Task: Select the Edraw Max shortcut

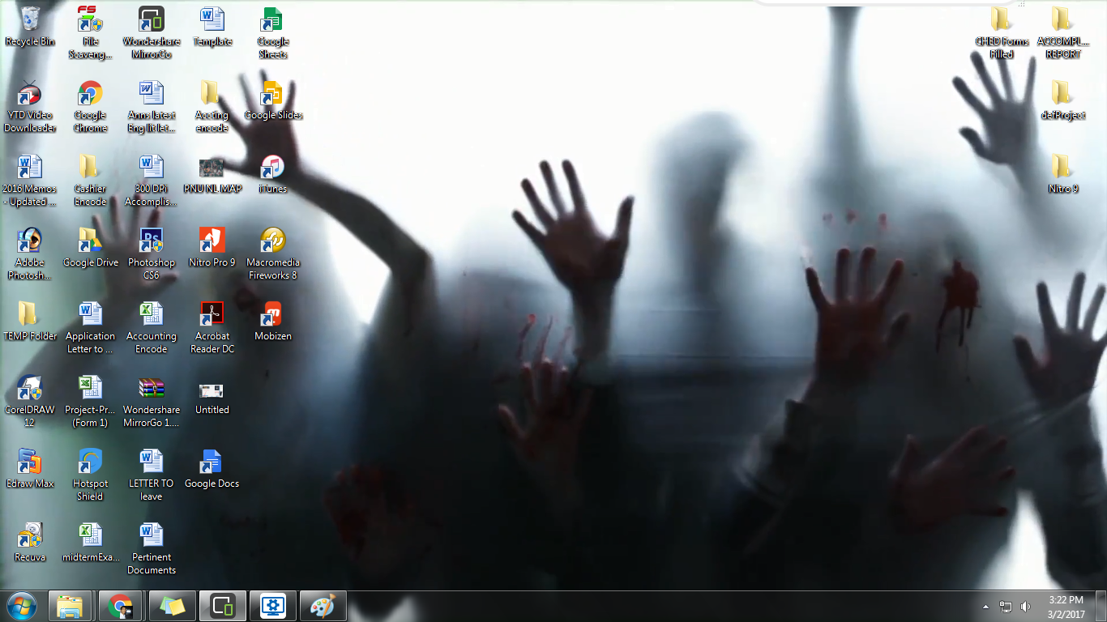Action: (x=30, y=462)
